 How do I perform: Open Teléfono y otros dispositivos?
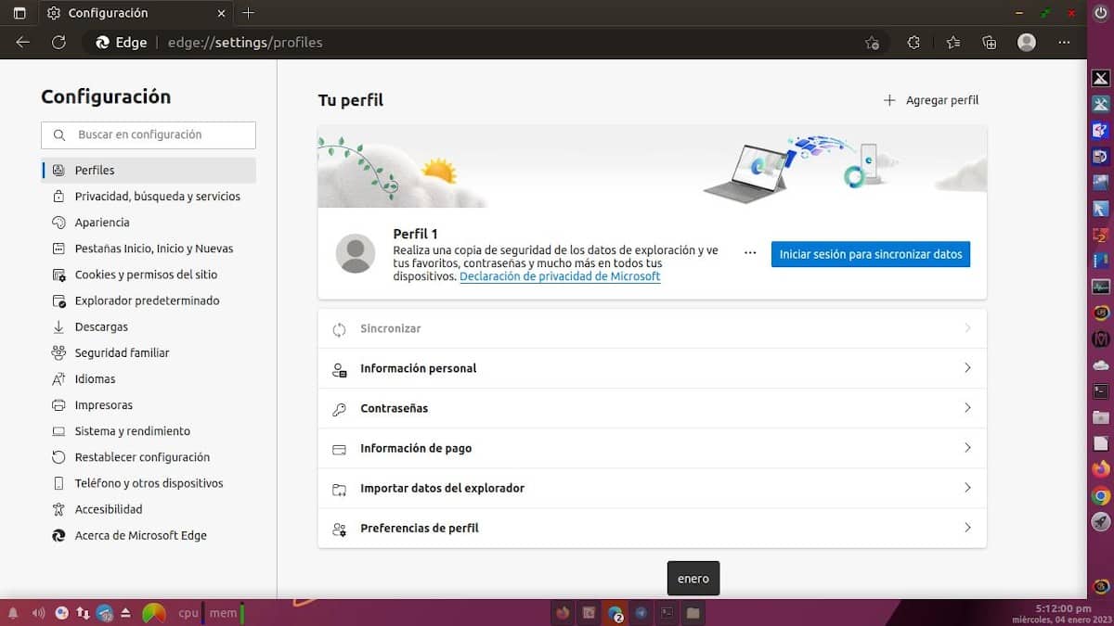point(149,483)
